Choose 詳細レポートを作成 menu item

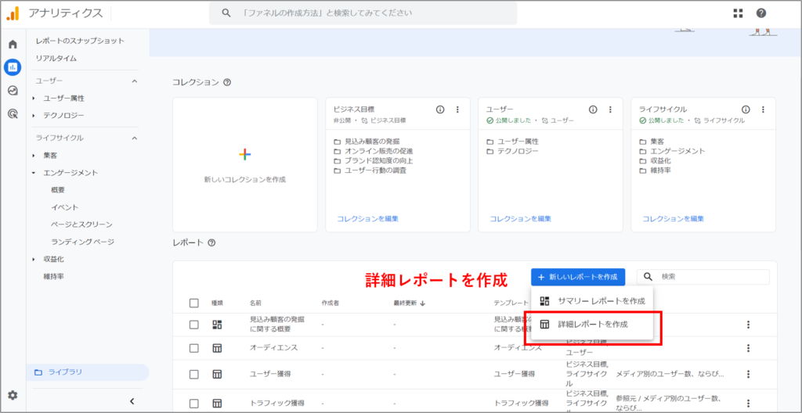[x=592, y=324]
